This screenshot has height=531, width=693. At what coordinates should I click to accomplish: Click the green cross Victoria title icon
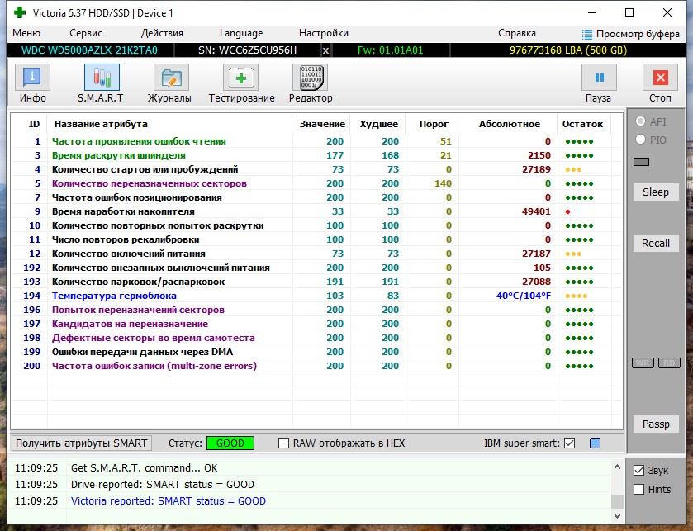tap(20, 12)
